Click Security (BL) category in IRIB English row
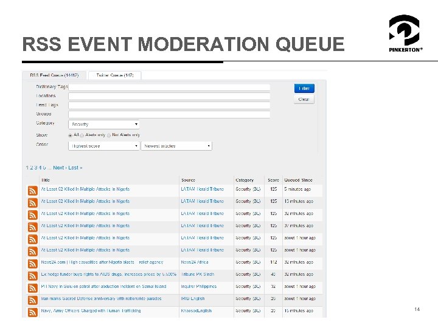Screen dimensions: 438x328 248,298
